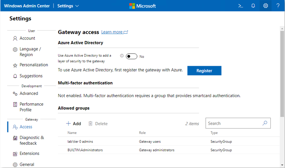285x168 pixels.
Task: Sort by the Type column header
Action: pos(214,133)
